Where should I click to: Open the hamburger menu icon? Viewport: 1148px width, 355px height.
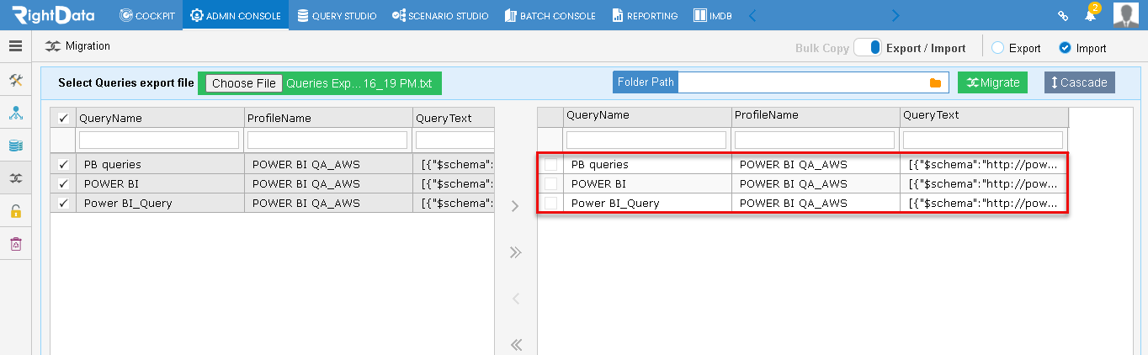click(15, 46)
